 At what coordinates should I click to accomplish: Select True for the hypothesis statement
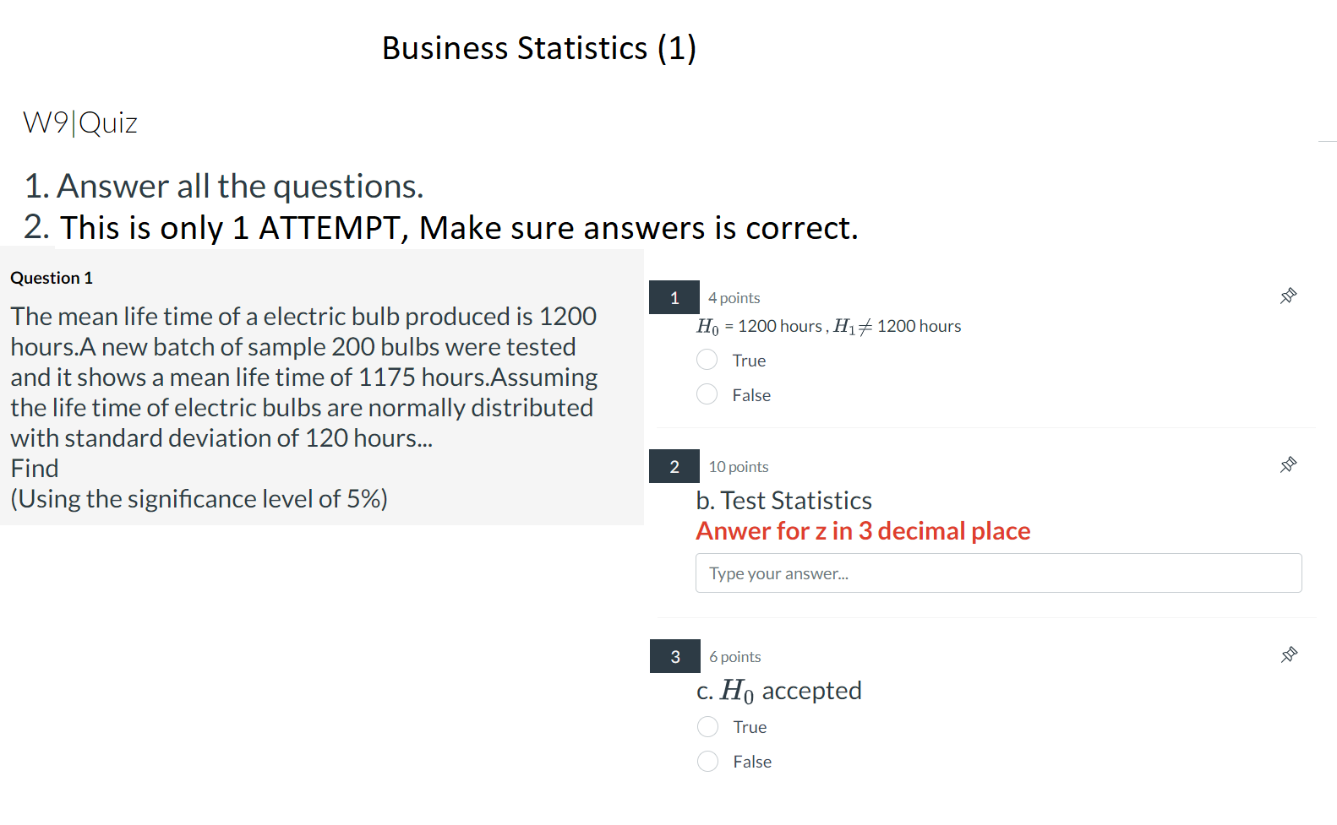[707, 359]
